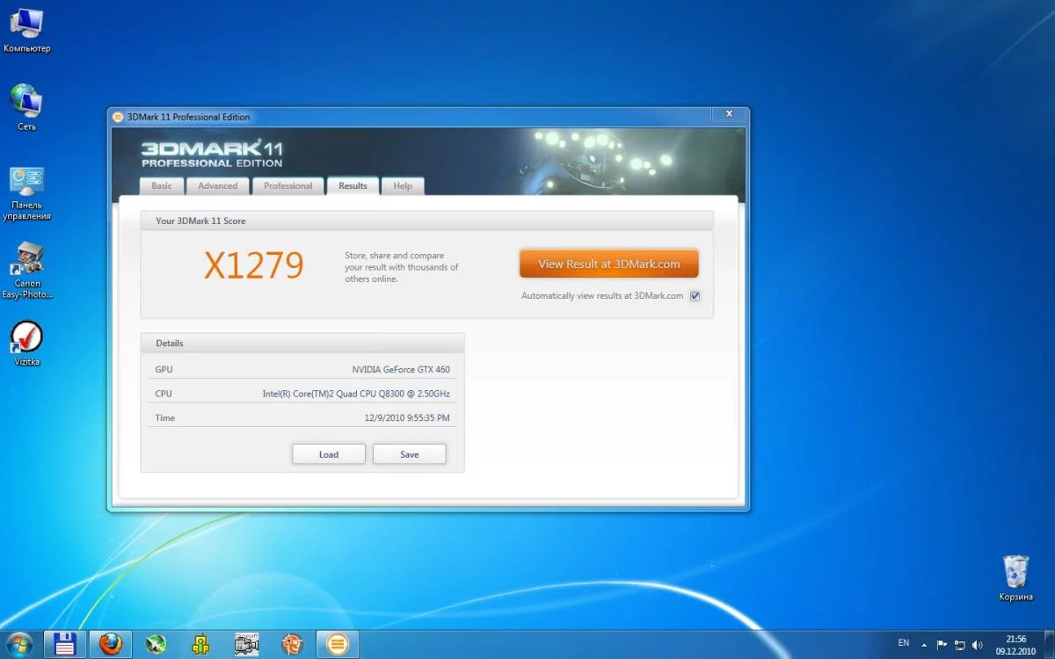Open the Action Center flag icon
Viewport: 1055px width, 659px height.
pos(942,645)
